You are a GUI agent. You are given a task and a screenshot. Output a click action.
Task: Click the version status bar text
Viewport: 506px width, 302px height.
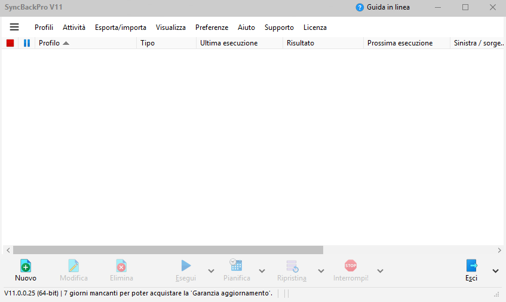[138, 293]
